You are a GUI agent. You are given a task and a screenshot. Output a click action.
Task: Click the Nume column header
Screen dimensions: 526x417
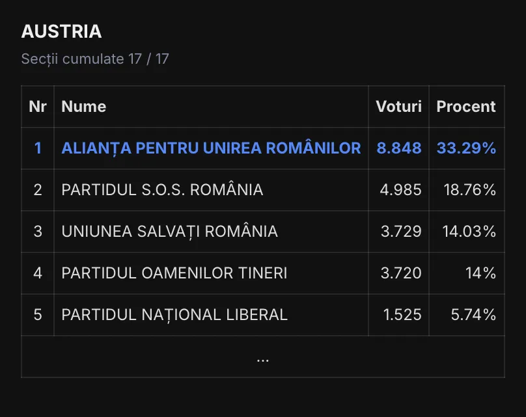pos(83,107)
